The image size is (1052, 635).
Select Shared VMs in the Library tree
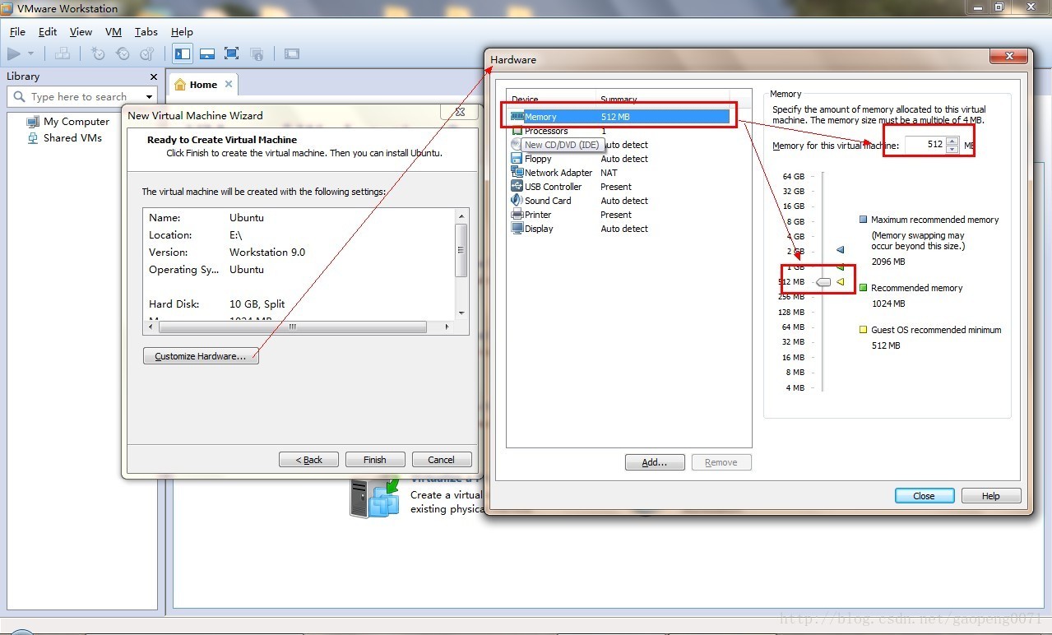point(65,138)
